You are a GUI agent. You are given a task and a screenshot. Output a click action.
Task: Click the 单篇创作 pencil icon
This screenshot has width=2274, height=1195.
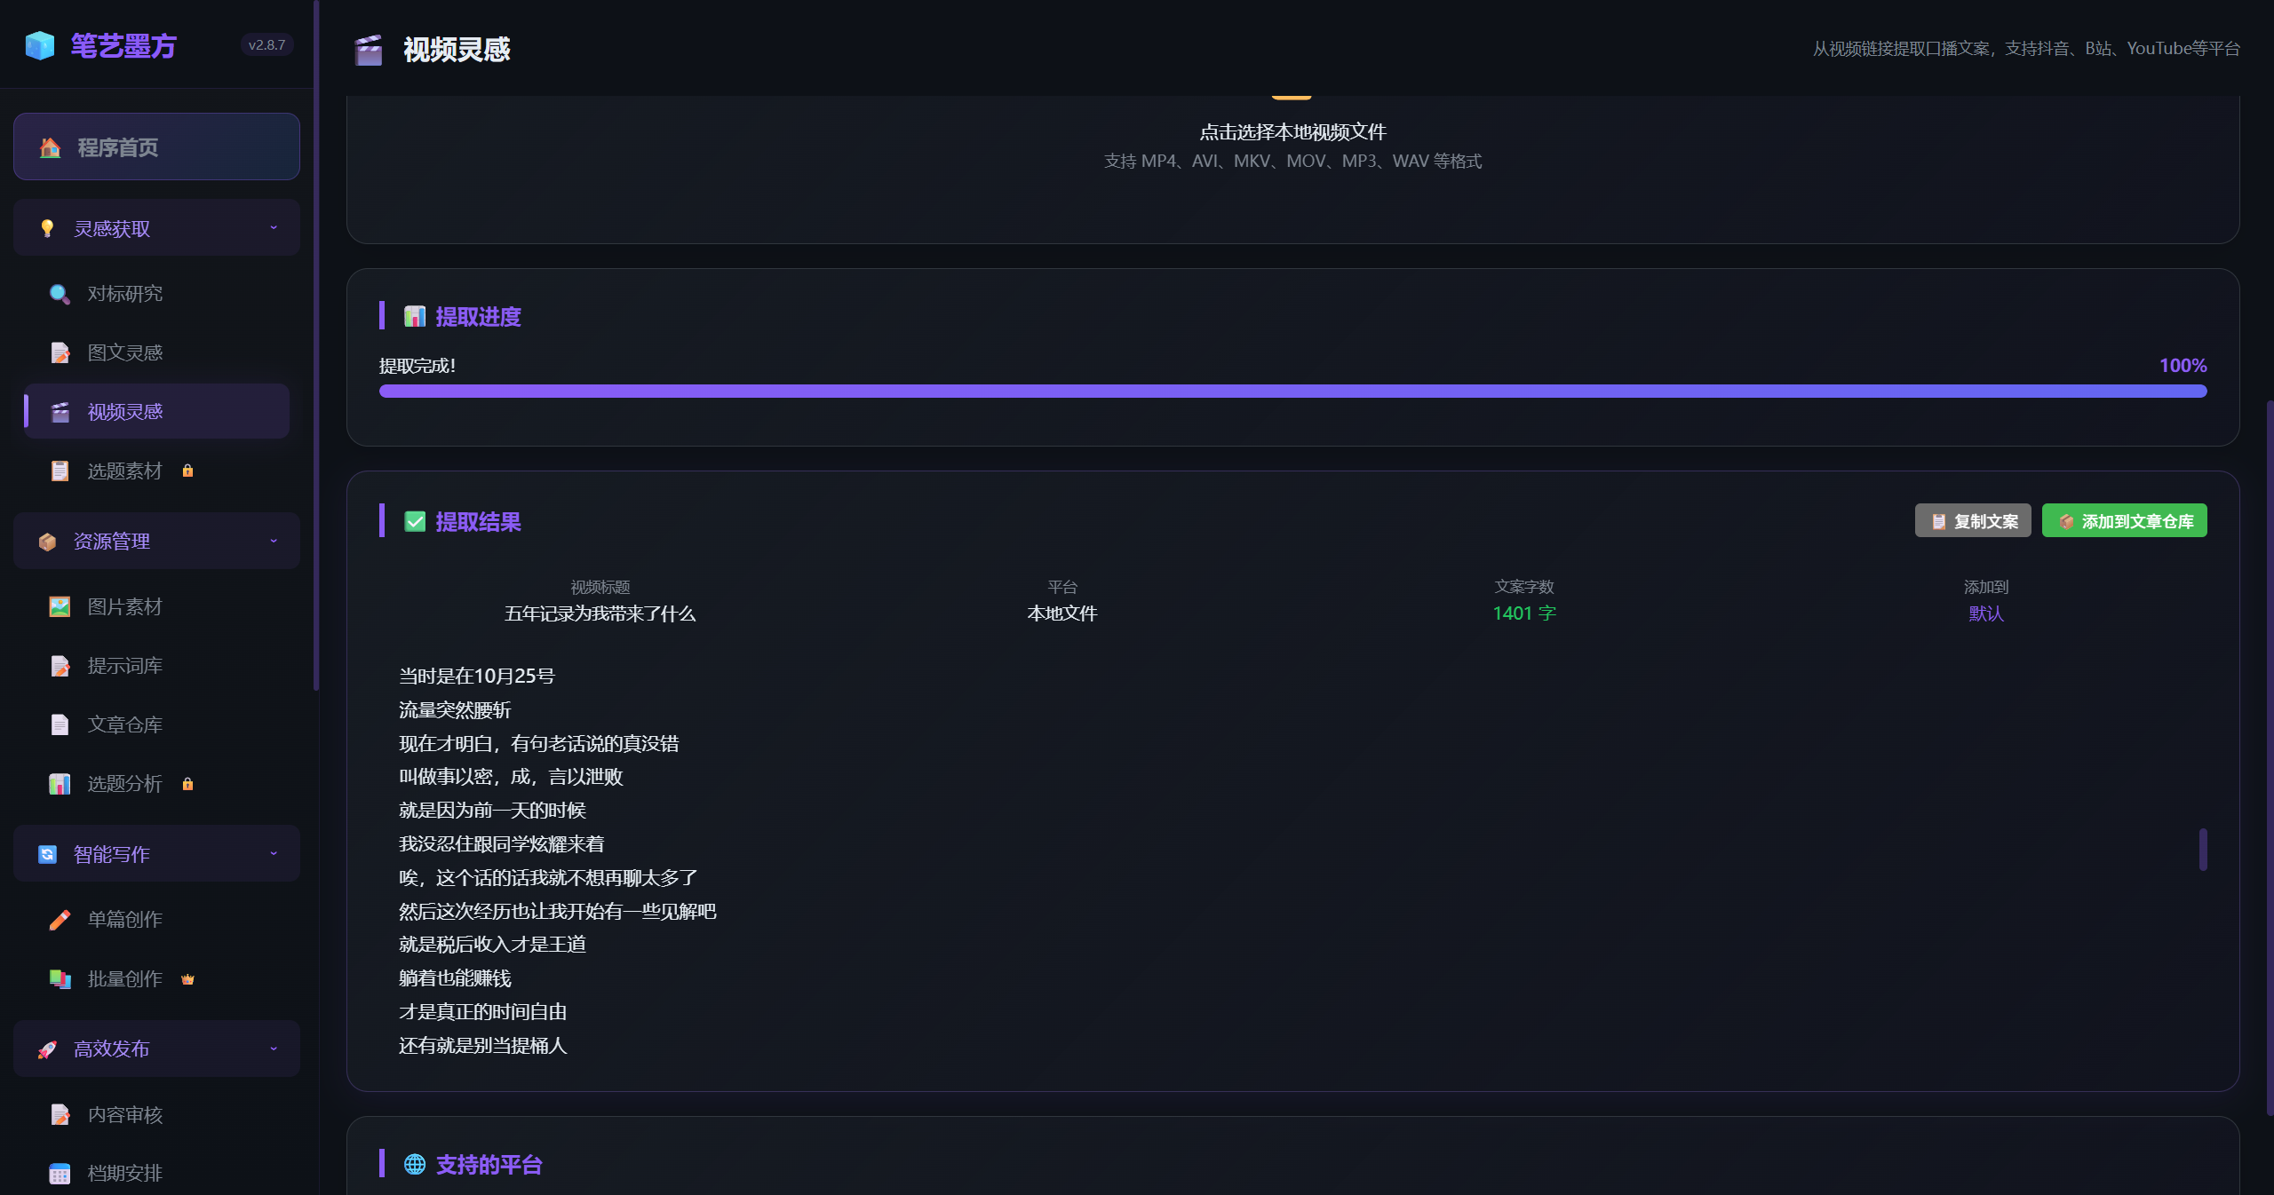pos(60,920)
